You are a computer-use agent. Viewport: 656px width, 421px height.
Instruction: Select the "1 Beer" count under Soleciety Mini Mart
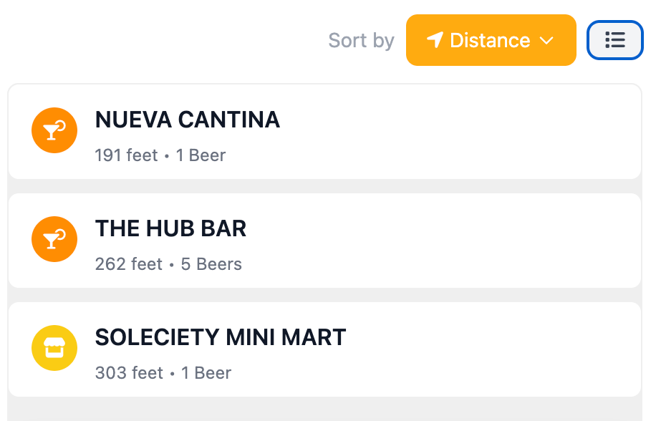point(206,373)
